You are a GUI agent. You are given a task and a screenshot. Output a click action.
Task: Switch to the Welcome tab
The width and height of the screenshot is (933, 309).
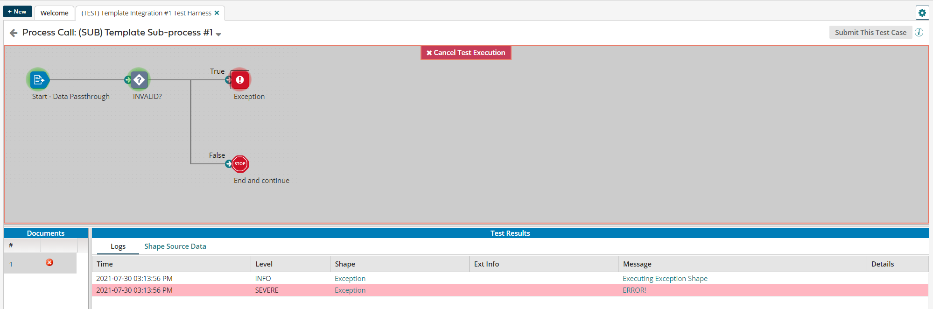tap(54, 13)
